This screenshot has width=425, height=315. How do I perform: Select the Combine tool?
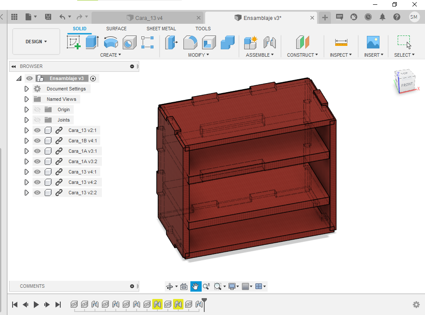[227, 42]
